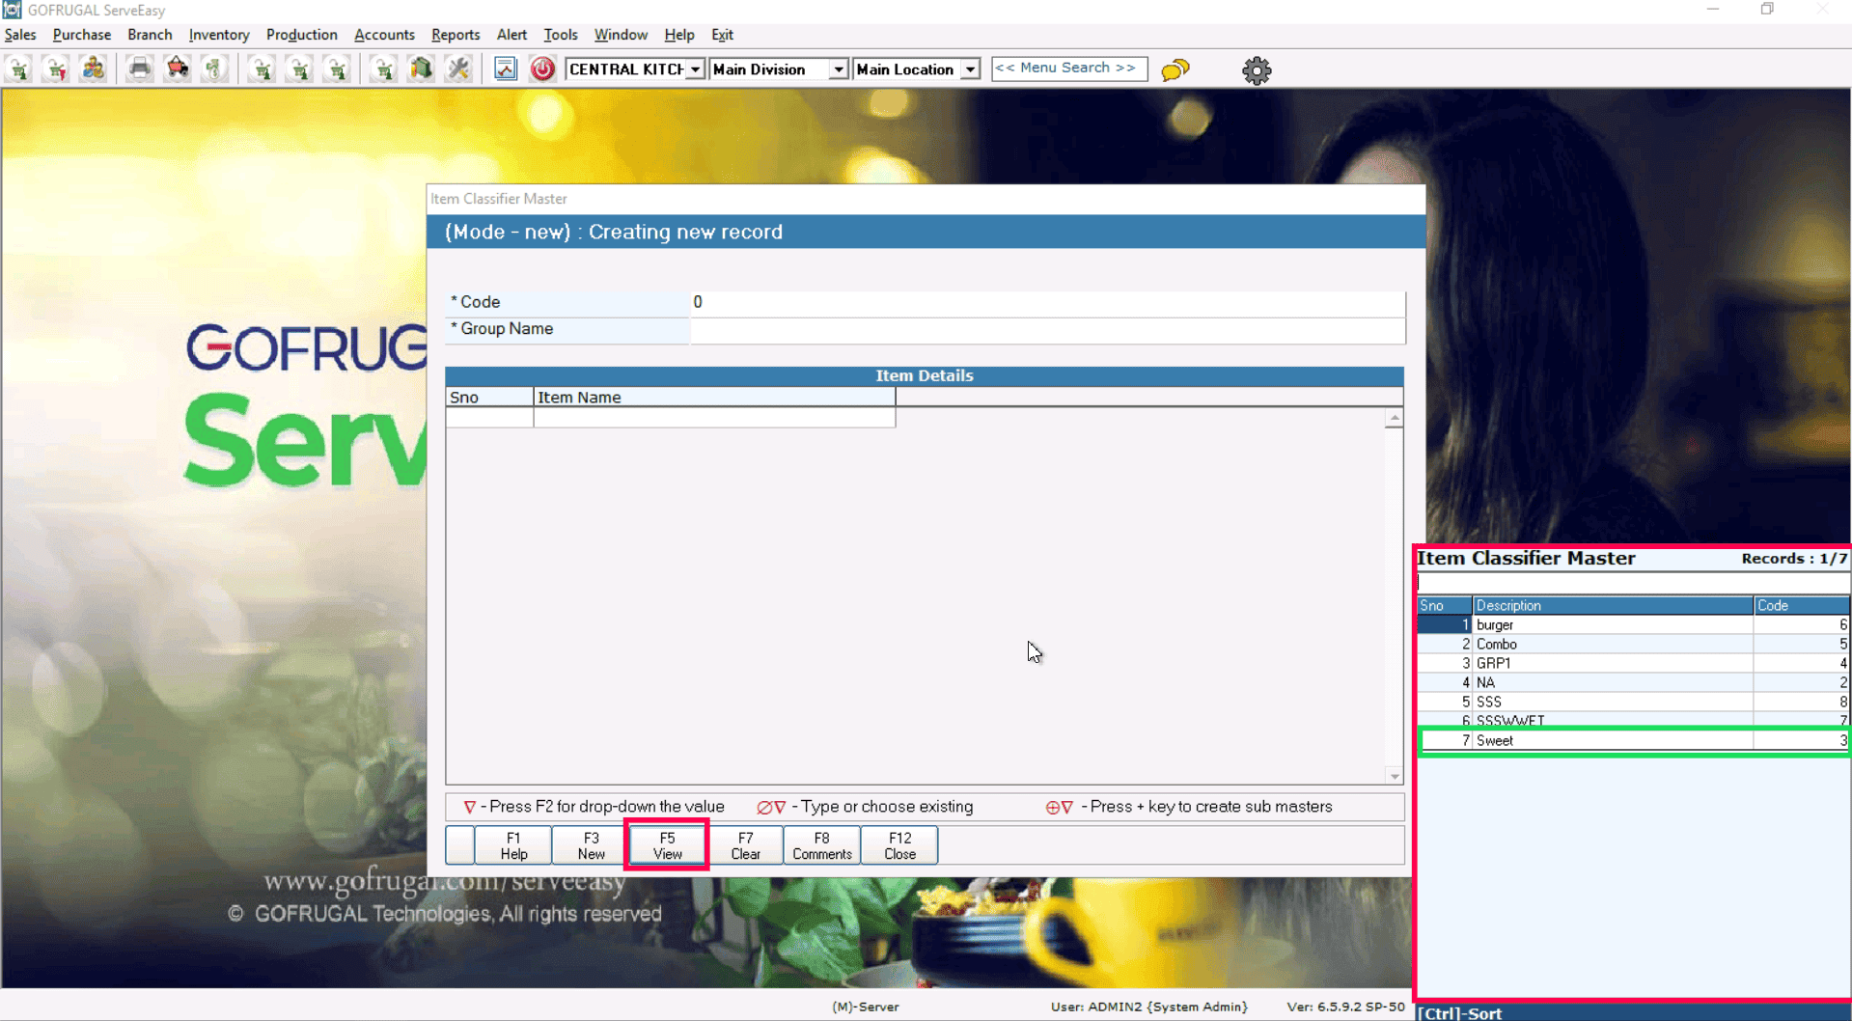Open the line chart report icon
This screenshot has height=1021, width=1852.
point(505,69)
